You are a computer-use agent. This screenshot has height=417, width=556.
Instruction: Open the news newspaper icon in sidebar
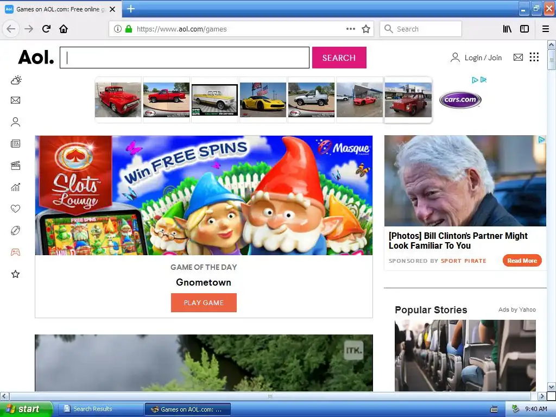point(16,143)
